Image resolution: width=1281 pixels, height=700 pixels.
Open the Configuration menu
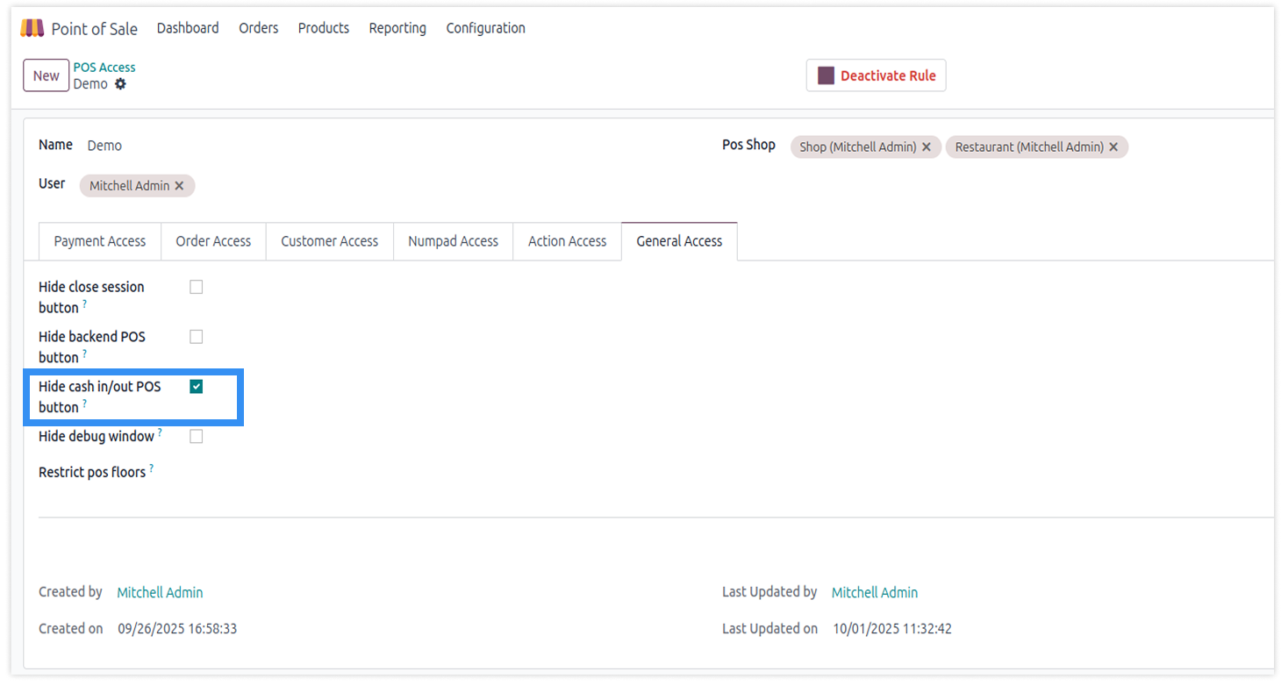(x=485, y=28)
